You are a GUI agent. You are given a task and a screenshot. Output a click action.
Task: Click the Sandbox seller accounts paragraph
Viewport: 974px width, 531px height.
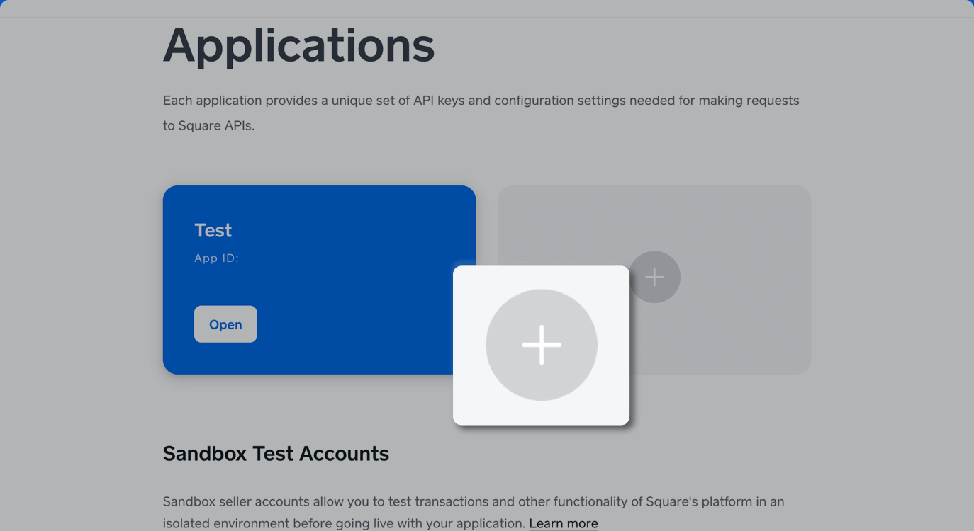tap(474, 513)
